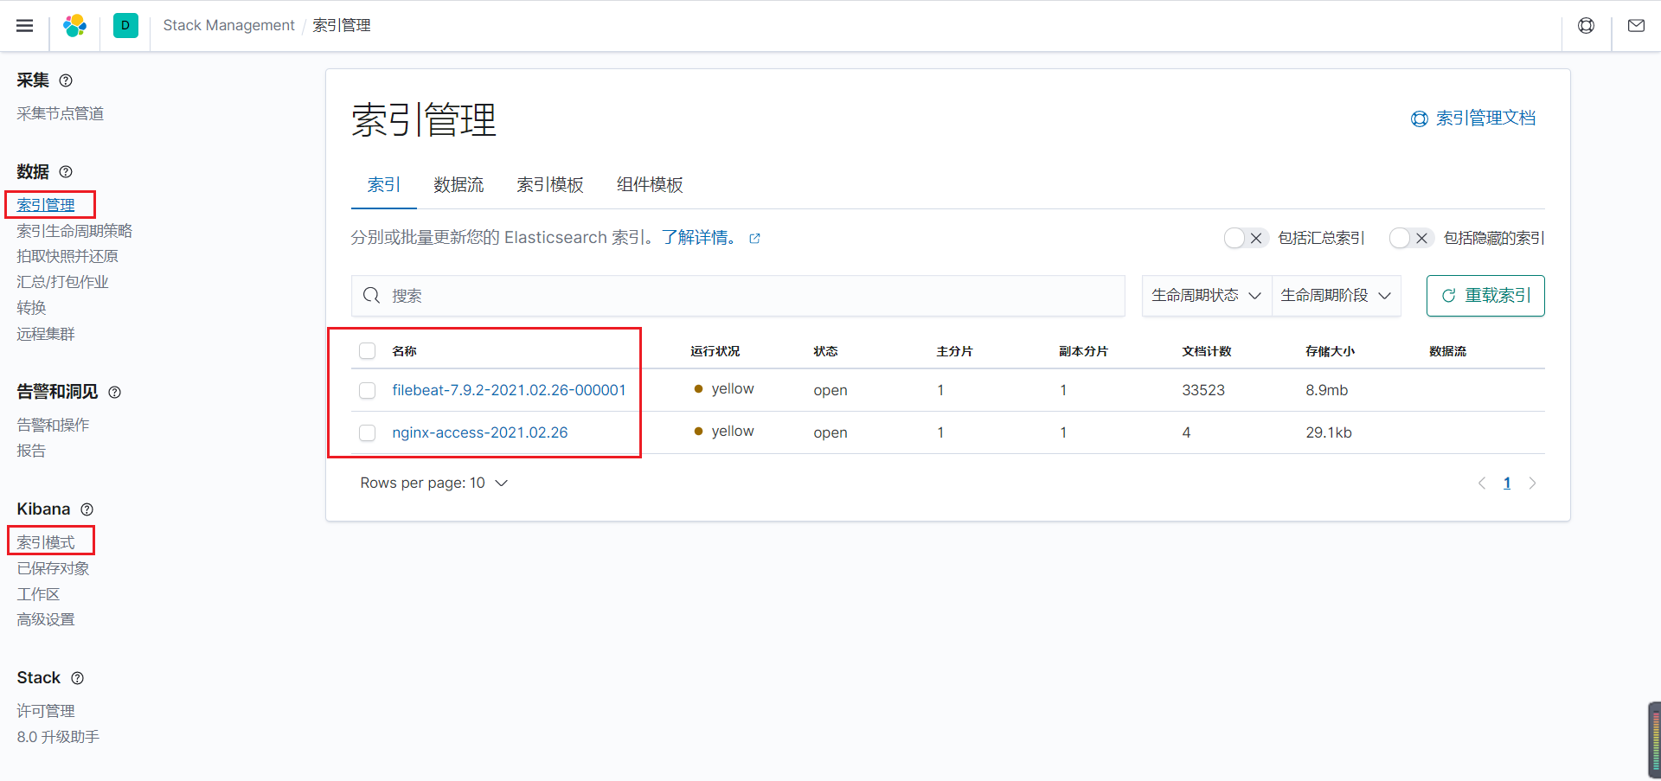Open 许可管理 in sidebar
1661x781 pixels.
tap(46, 712)
